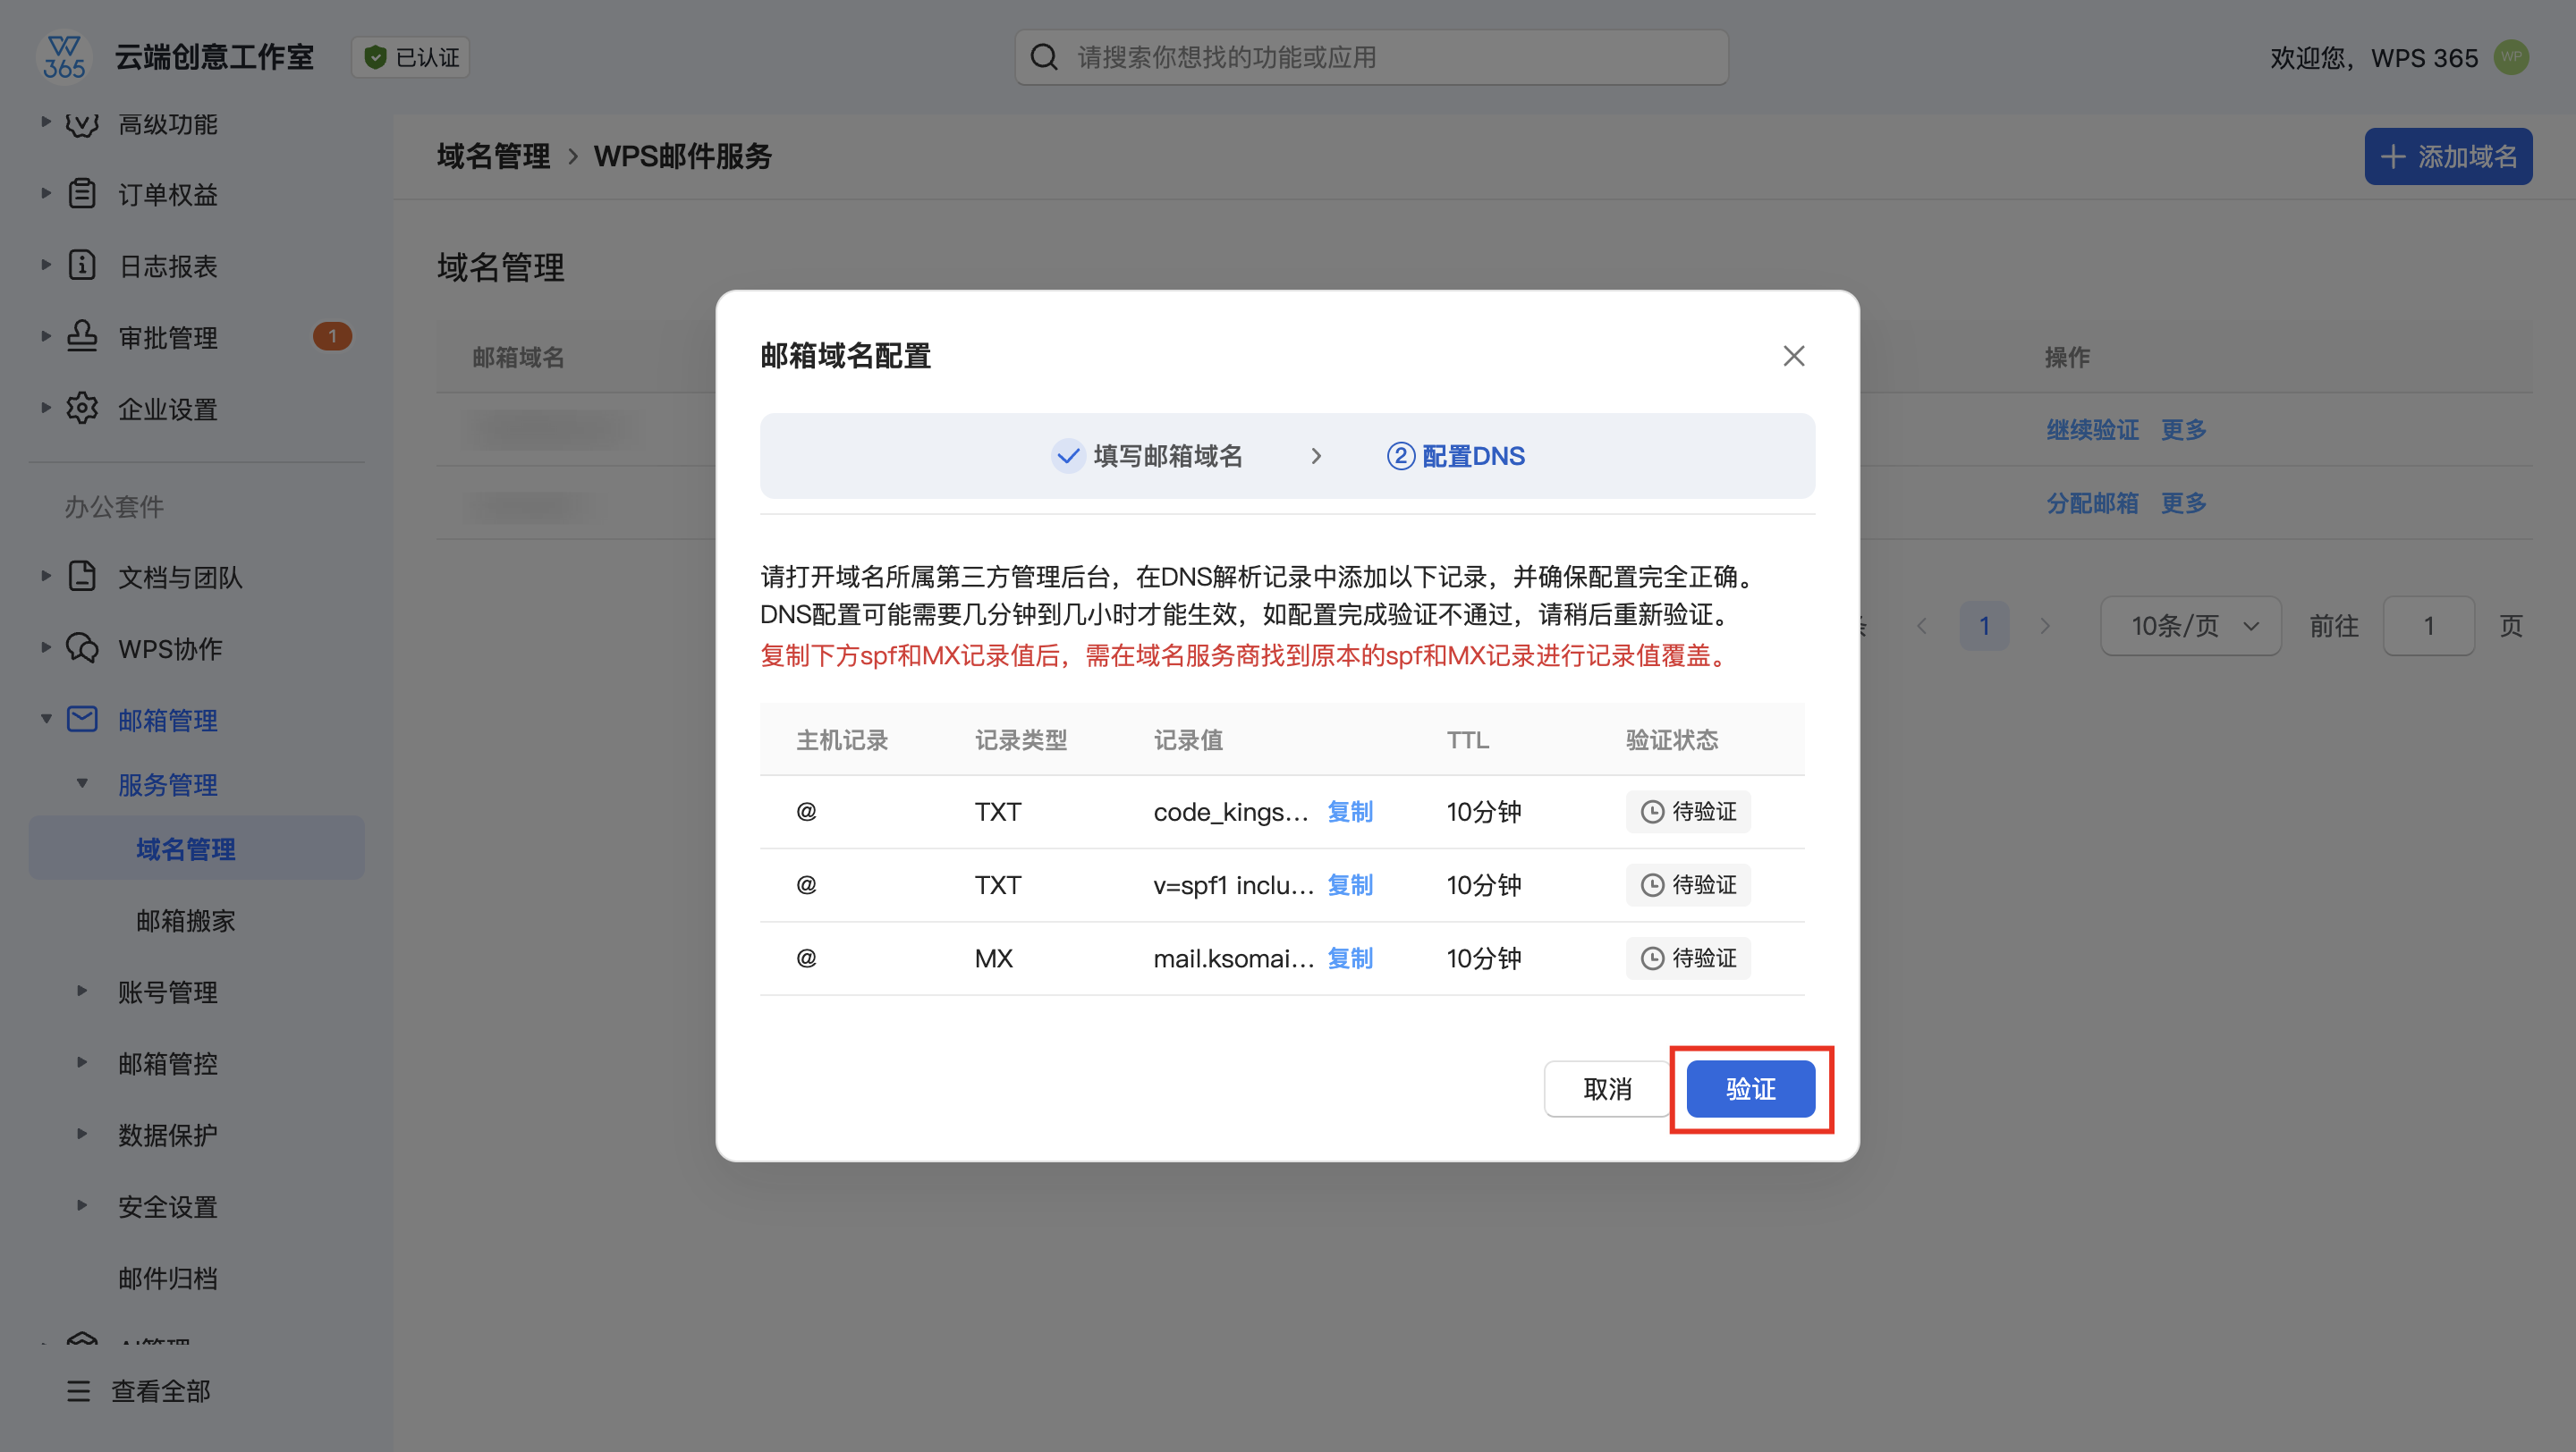The height and width of the screenshot is (1452, 2576).
Task: Copy the MX record value
Action: pos(1349,958)
